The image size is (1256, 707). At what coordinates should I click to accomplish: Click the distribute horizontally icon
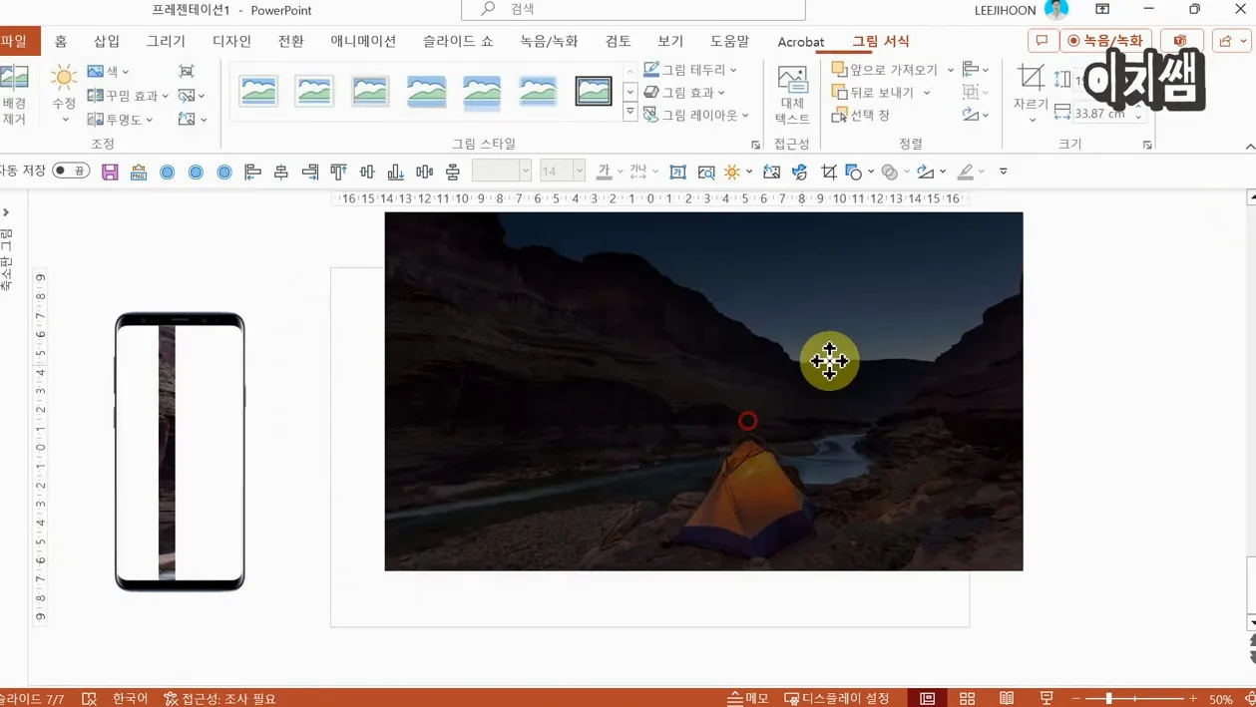(x=424, y=172)
